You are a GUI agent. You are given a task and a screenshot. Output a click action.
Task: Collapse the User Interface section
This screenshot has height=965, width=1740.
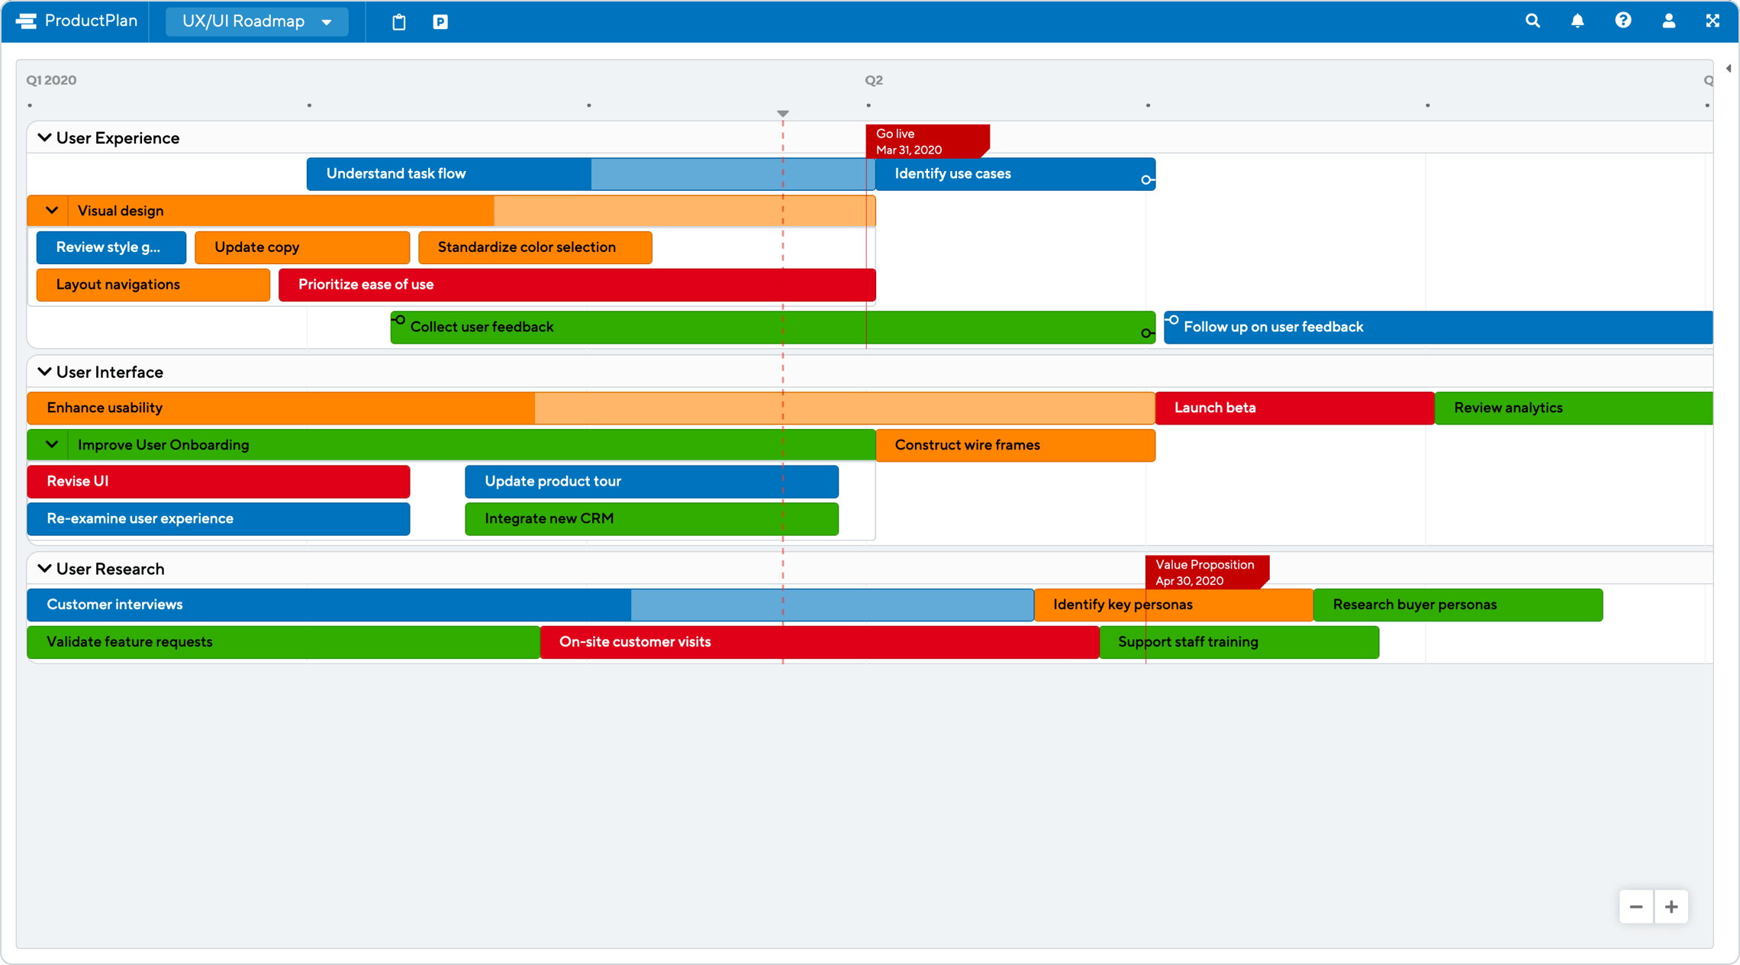point(44,372)
